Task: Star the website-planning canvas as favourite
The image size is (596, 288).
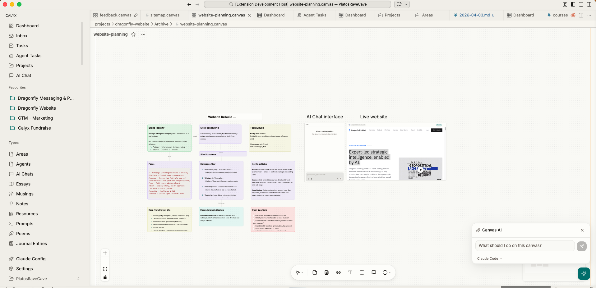Action: pyautogui.click(x=133, y=34)
